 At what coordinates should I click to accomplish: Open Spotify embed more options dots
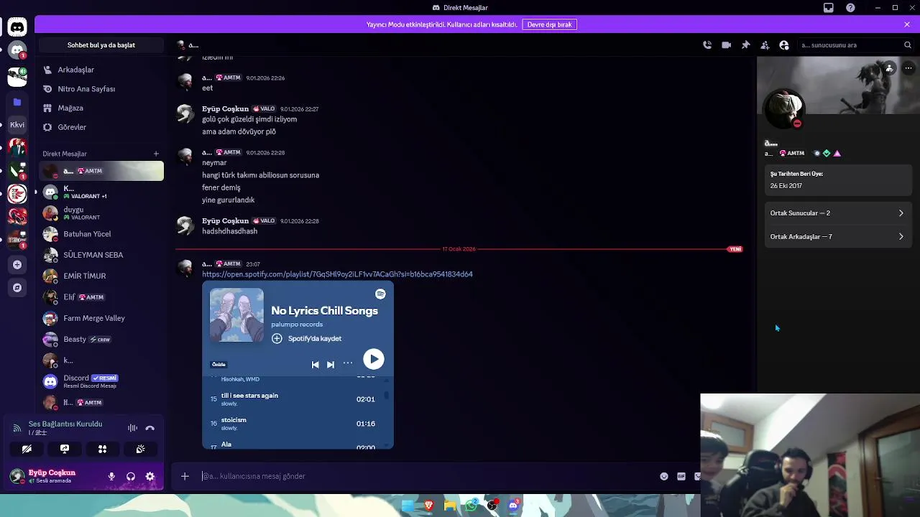point(348,363)
